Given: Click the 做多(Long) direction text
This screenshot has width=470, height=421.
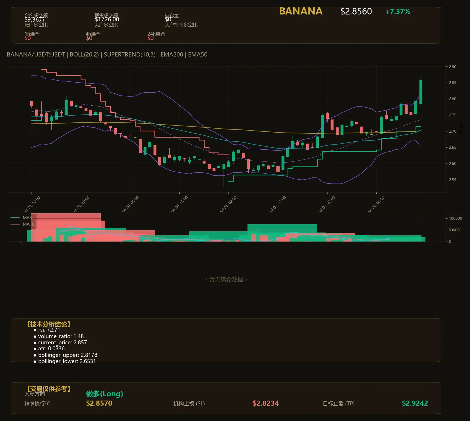Looking at the screenshot, I should pos(104,394).
